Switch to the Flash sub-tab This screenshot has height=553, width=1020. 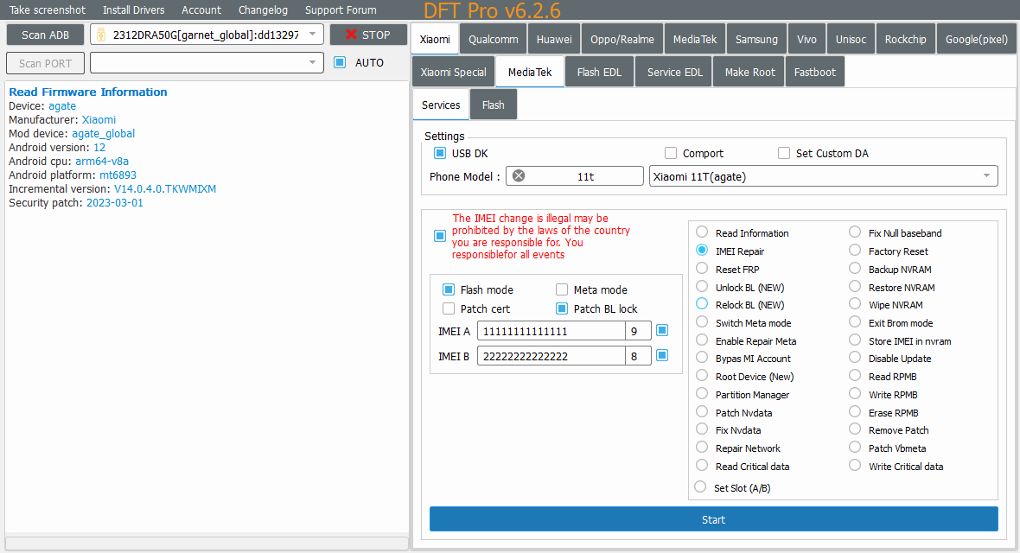[x=493, y=105]
